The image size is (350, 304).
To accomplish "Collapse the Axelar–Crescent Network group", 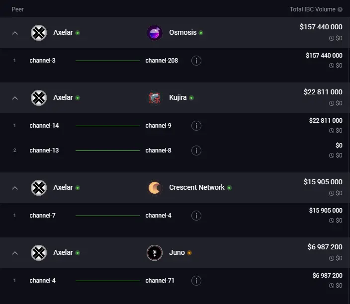I will [15, 188].
